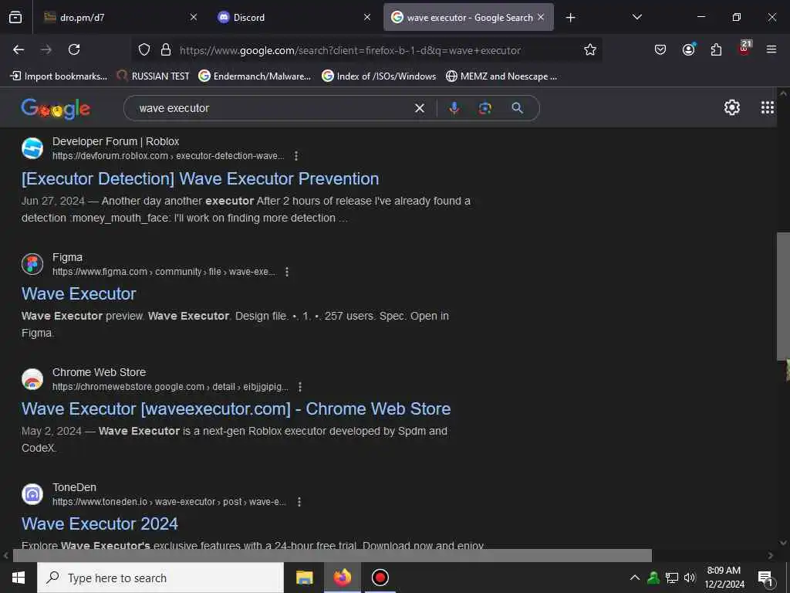Viewport: 790px width, 593px height.
Task: Open more options for Figma result
Action: [287, 272]
